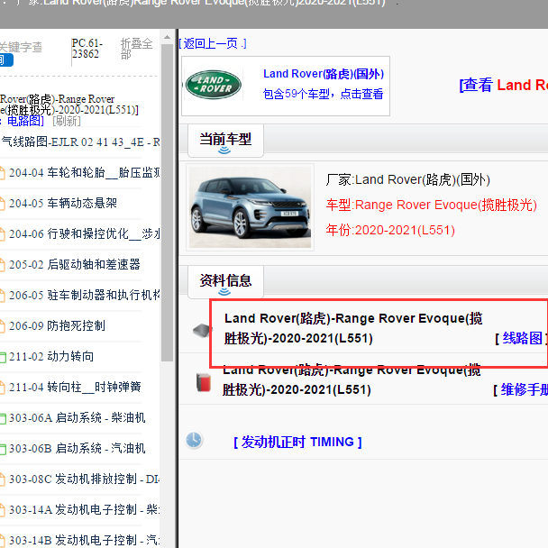
Task: Open the wiring diagram chip icon
Action: coord(202,330)
